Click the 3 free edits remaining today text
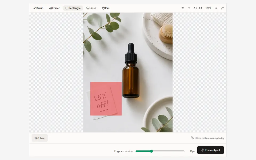The width and height of the screenshot is (256, 160). click(x=210, y=138)
